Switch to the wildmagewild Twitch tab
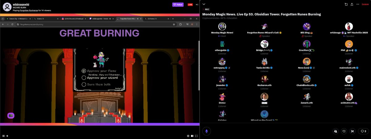Image resolution: width=371 pixels, height=139 pixels. point(101,19)
